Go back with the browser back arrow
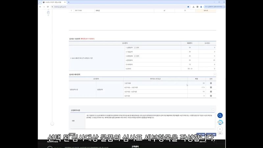 tap(40, 7)
